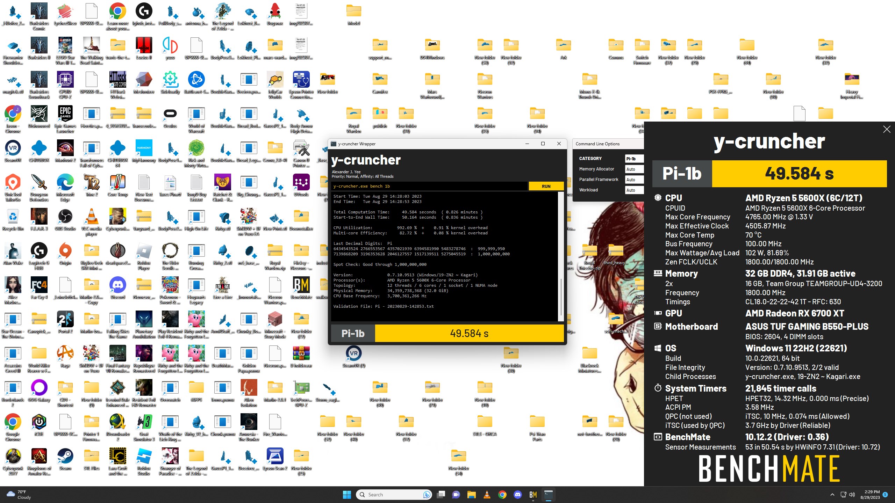Viewport: 895px width, 503px height.
Task: Open the terminal icon on taskbar
Action: (548, 495)
